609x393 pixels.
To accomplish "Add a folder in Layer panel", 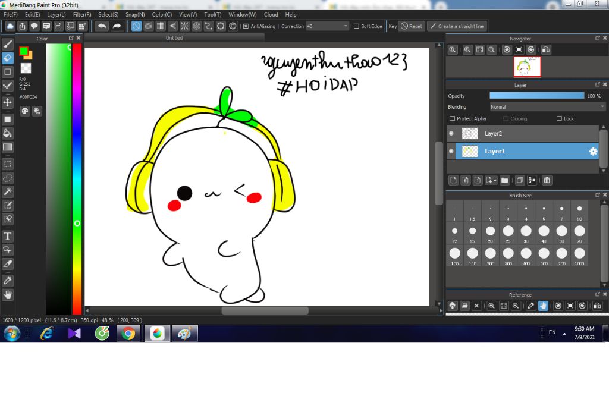I will point(504,180).
